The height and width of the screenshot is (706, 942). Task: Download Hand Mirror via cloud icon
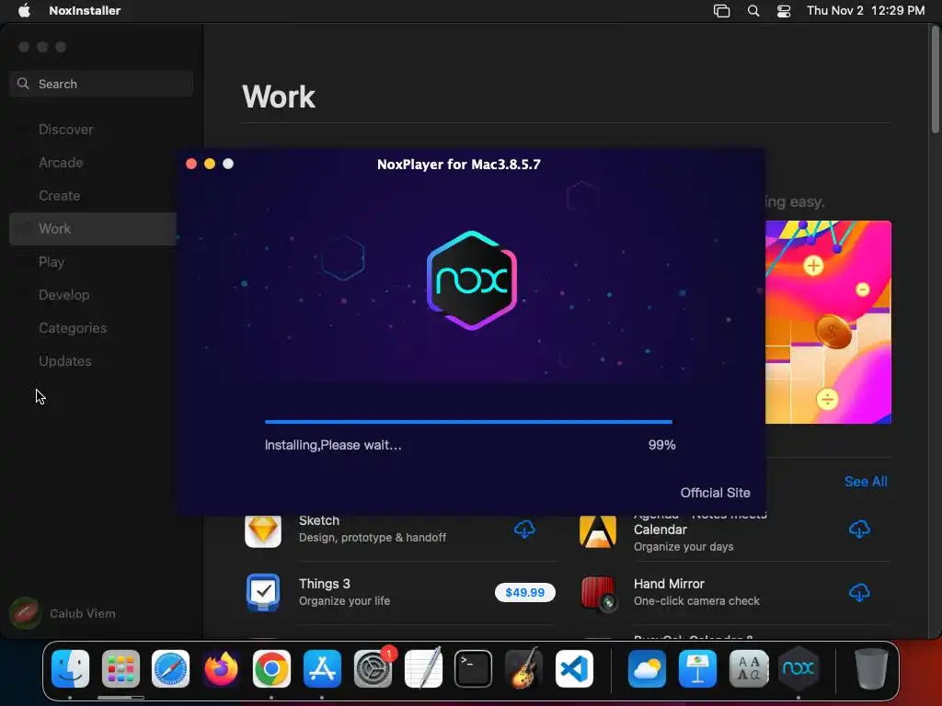[859, 593]
